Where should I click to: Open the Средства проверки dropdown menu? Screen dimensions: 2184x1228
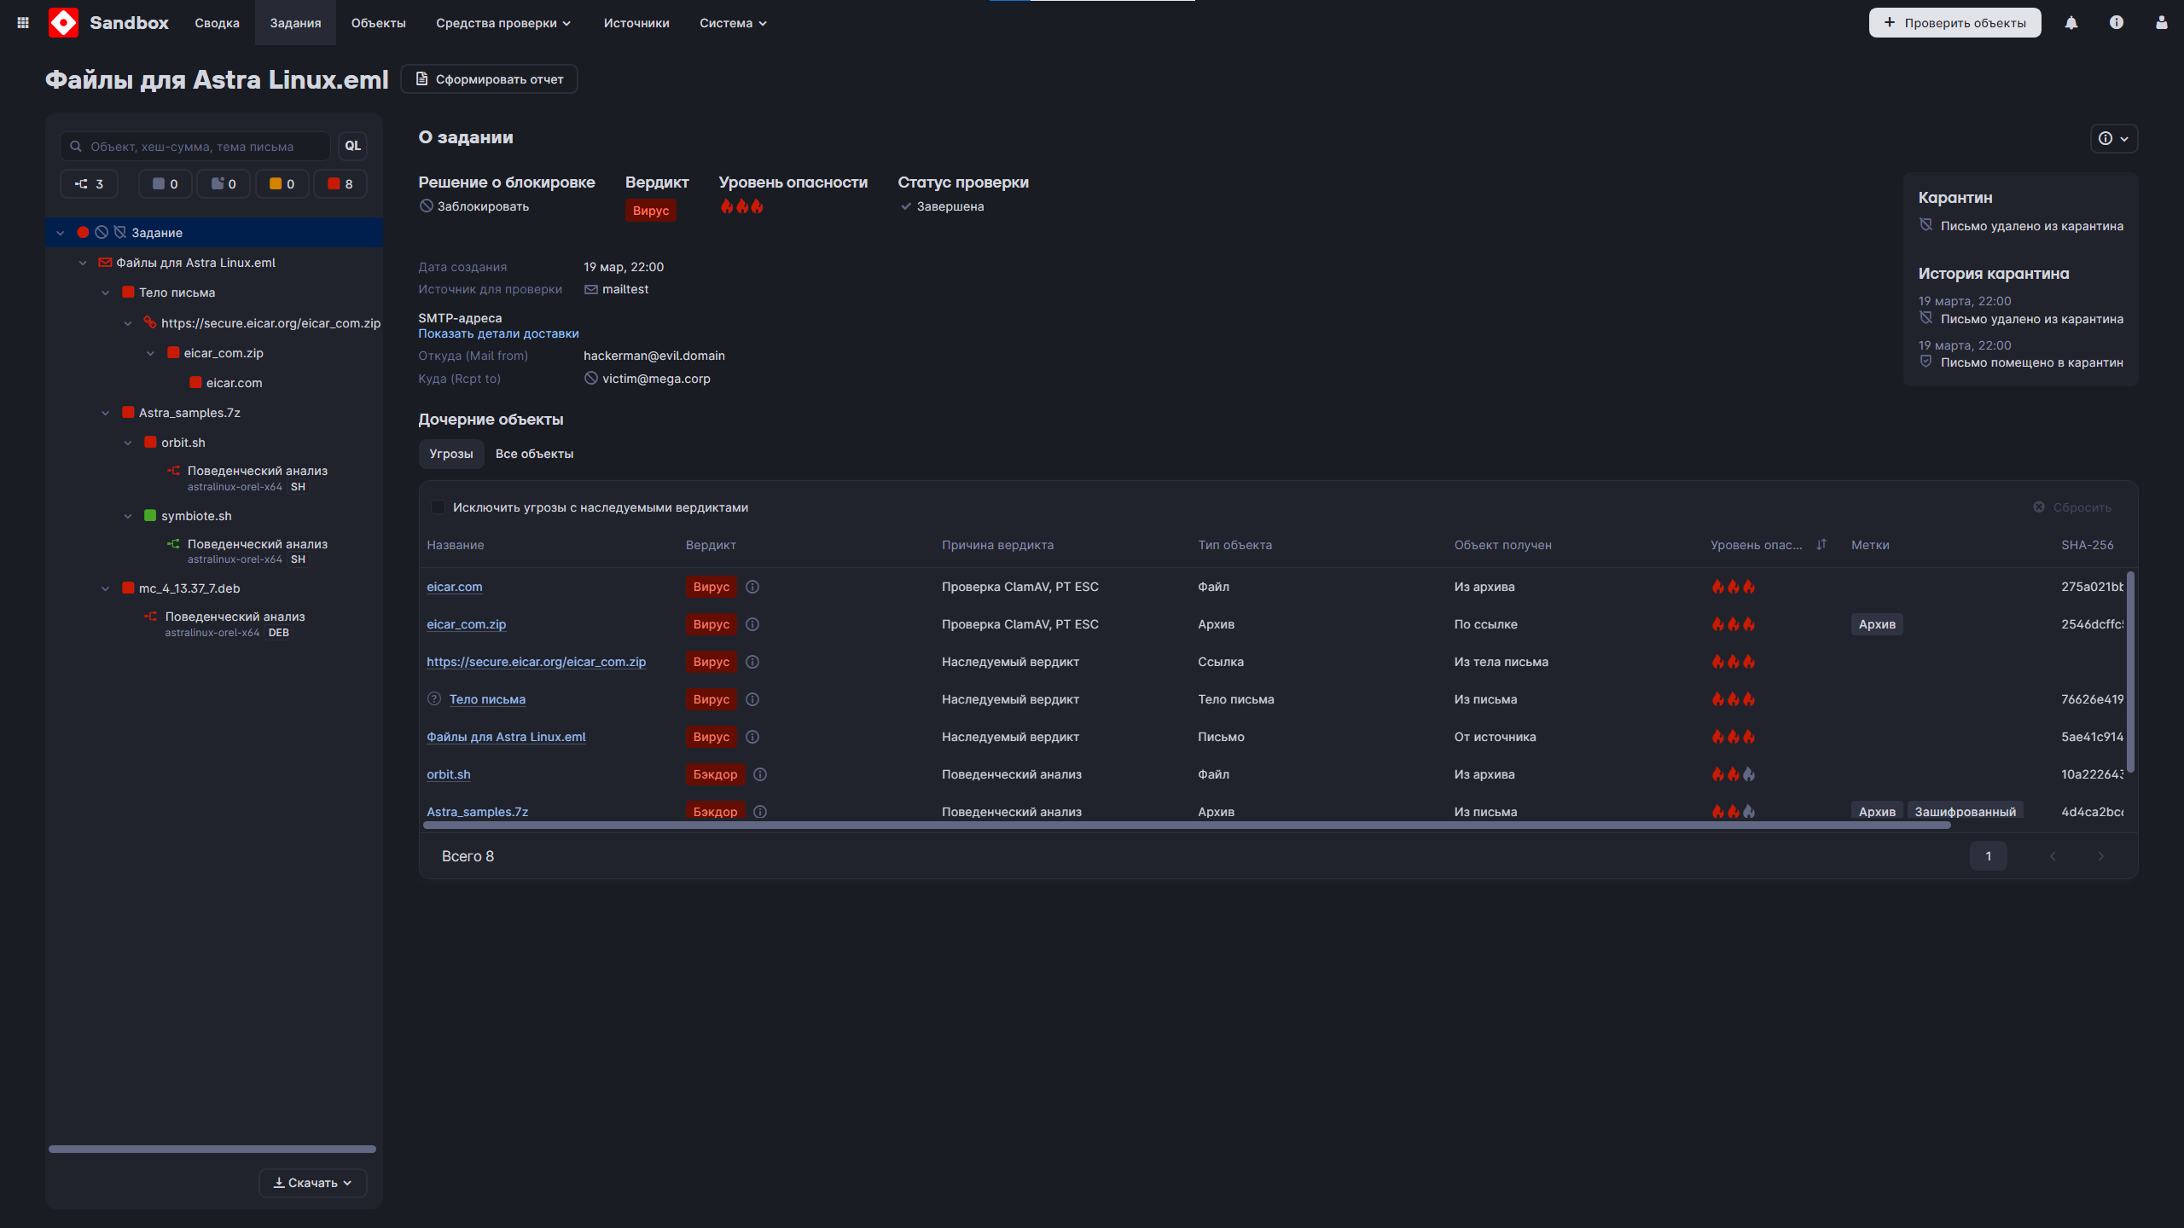pyautogui.click(x=503, y=23)
